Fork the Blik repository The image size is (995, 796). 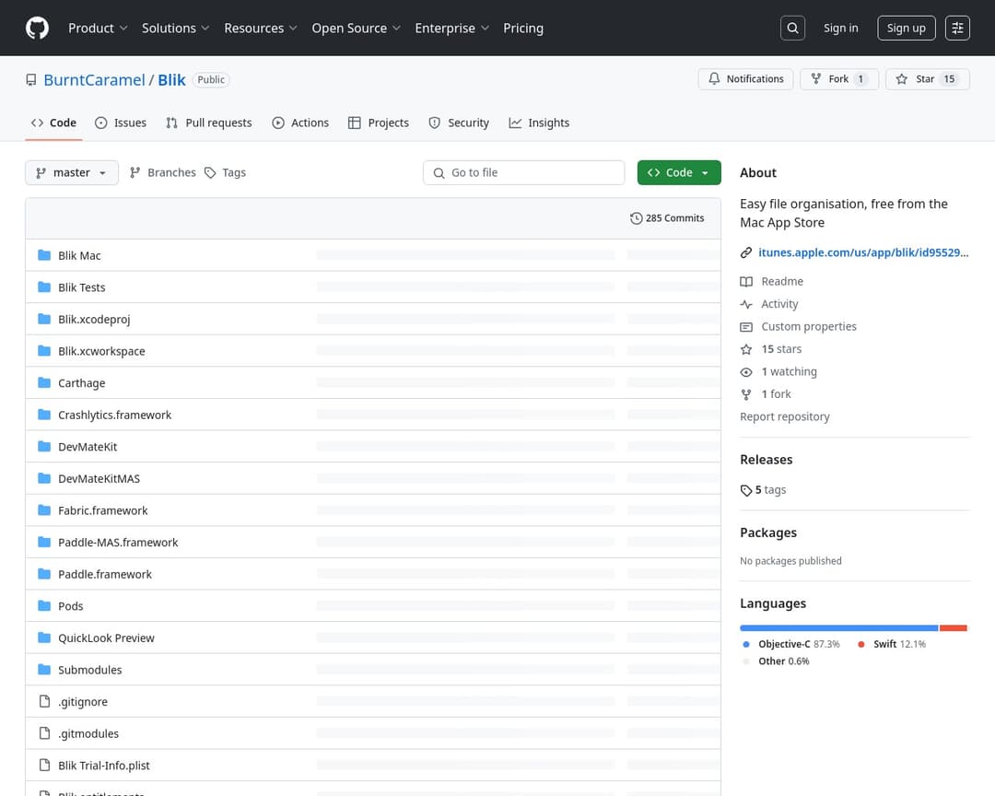[x=839, y=79]
